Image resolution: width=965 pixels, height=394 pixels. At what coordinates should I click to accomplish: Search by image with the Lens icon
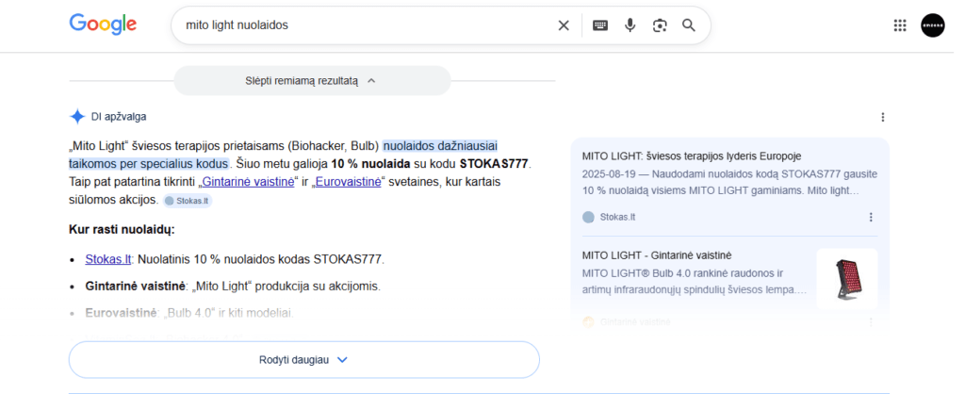pyautogui.click(x=660, y=25)
